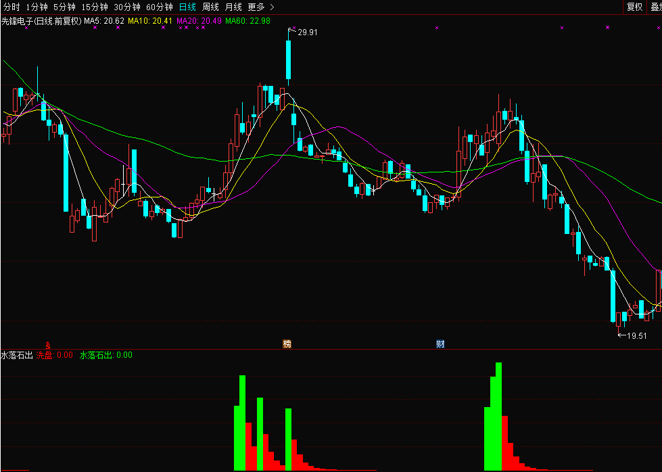Select the 5分钟 timeframe tab

click(64, 7)
